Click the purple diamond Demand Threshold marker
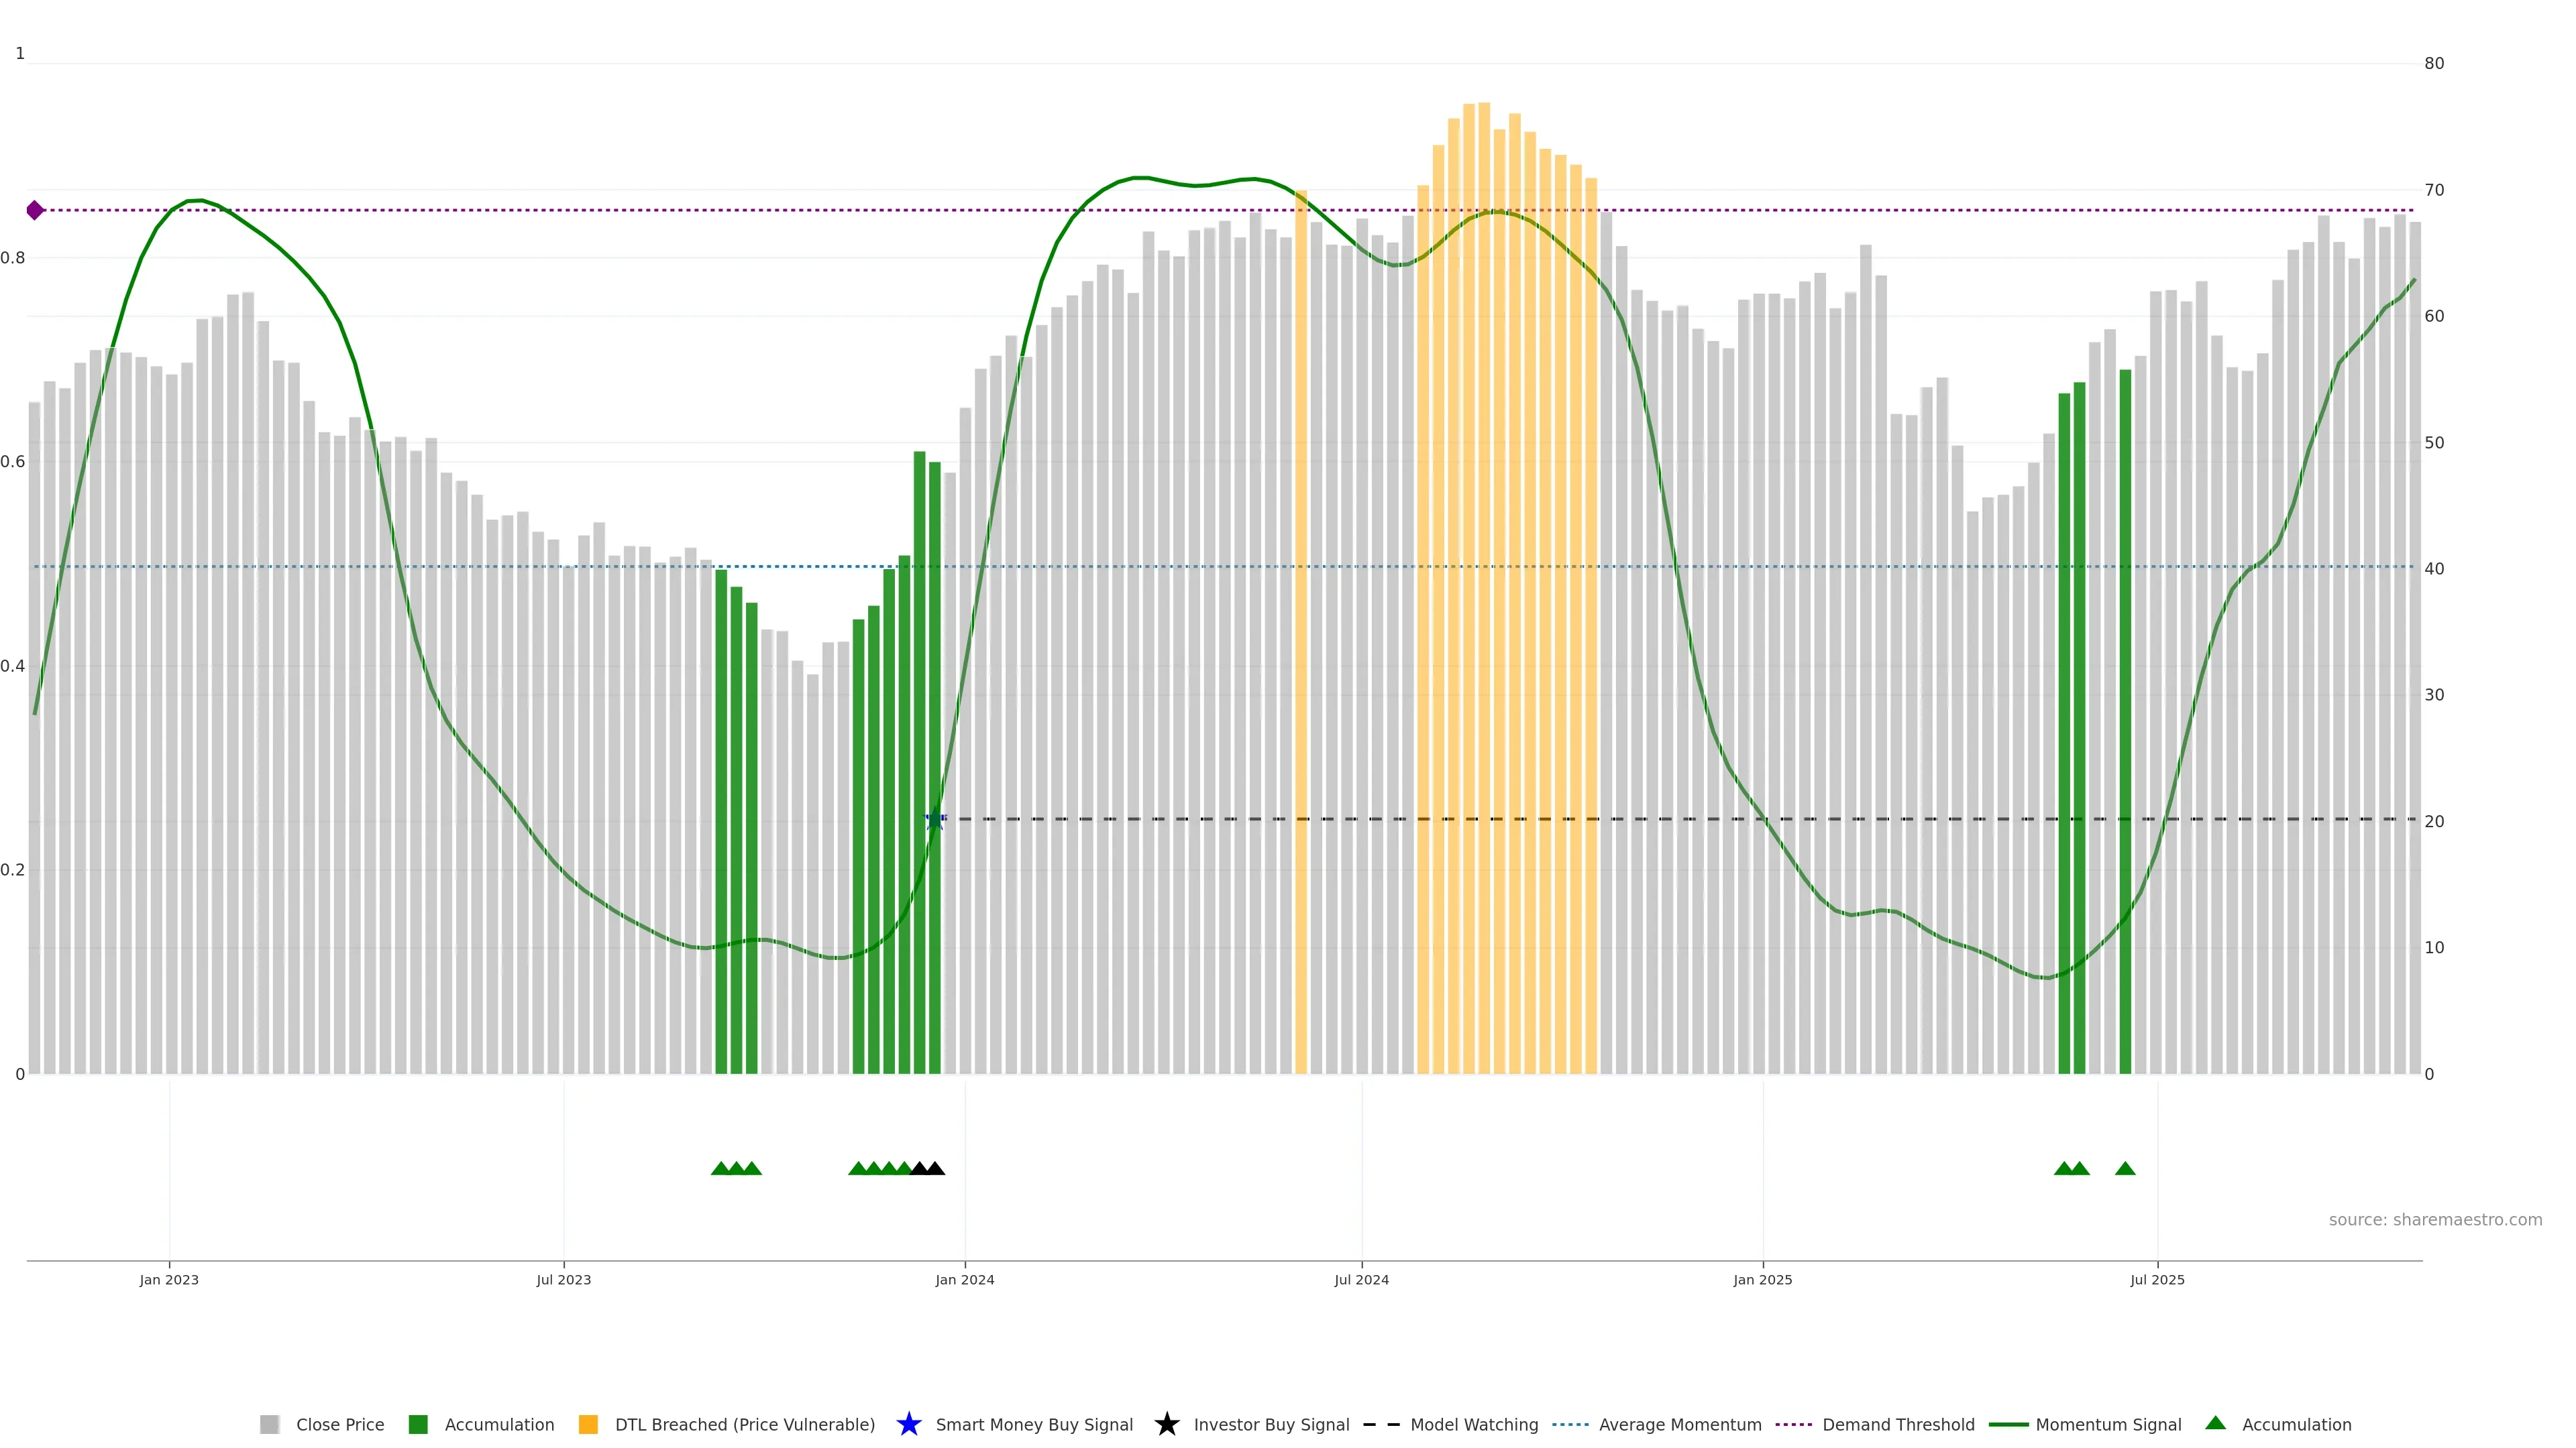The image size is (2576, 1448). click(x=35, y=210)
